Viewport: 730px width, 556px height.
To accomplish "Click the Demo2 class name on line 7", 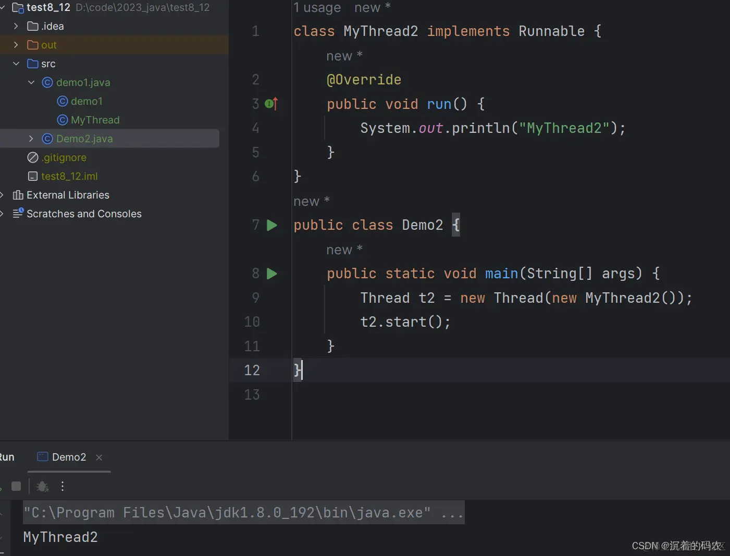I will click(x=423, y=225).
